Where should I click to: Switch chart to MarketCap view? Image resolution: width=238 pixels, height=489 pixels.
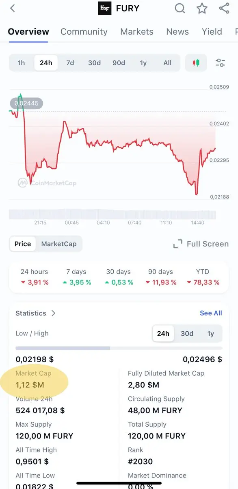[59, 244]
